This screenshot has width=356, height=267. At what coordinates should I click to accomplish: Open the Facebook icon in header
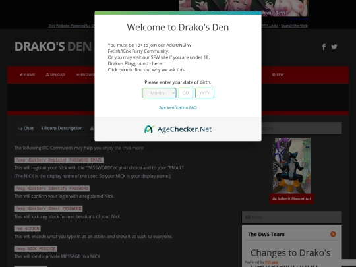324,47
